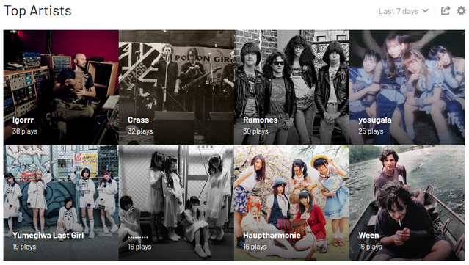The height and width of the screenshot is (265, 469).
Task: Click the Ween boat photo tile
Action: [x=407, y=203]
